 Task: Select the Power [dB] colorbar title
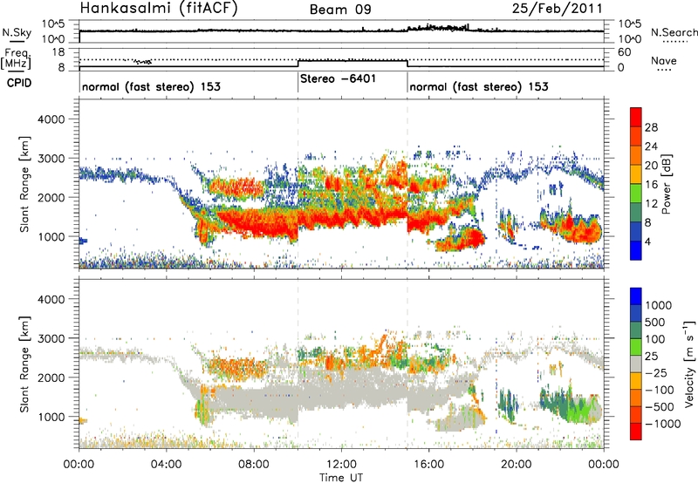tap(666, 184)
